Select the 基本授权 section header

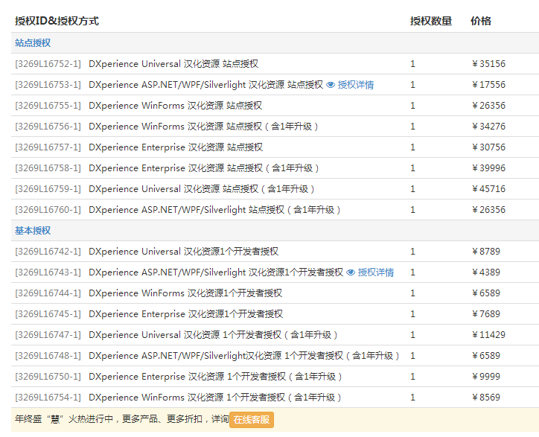click(33, 231)
